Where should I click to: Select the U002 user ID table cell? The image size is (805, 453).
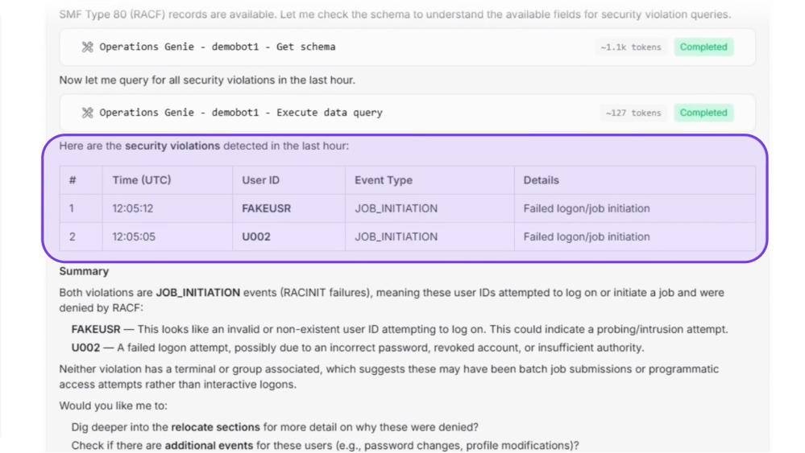tap(288, 237)
